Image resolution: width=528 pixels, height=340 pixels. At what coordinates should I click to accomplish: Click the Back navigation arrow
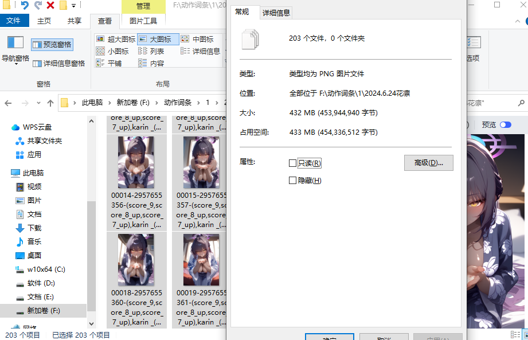coord(9,103)
